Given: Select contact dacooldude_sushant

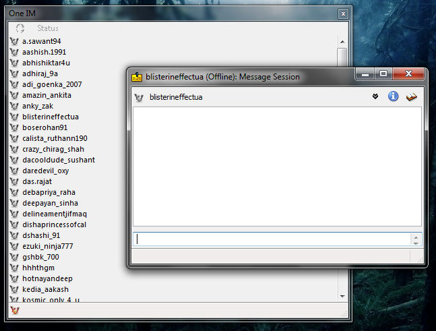Looking at the screenshot, I should (x=59, y=160).
